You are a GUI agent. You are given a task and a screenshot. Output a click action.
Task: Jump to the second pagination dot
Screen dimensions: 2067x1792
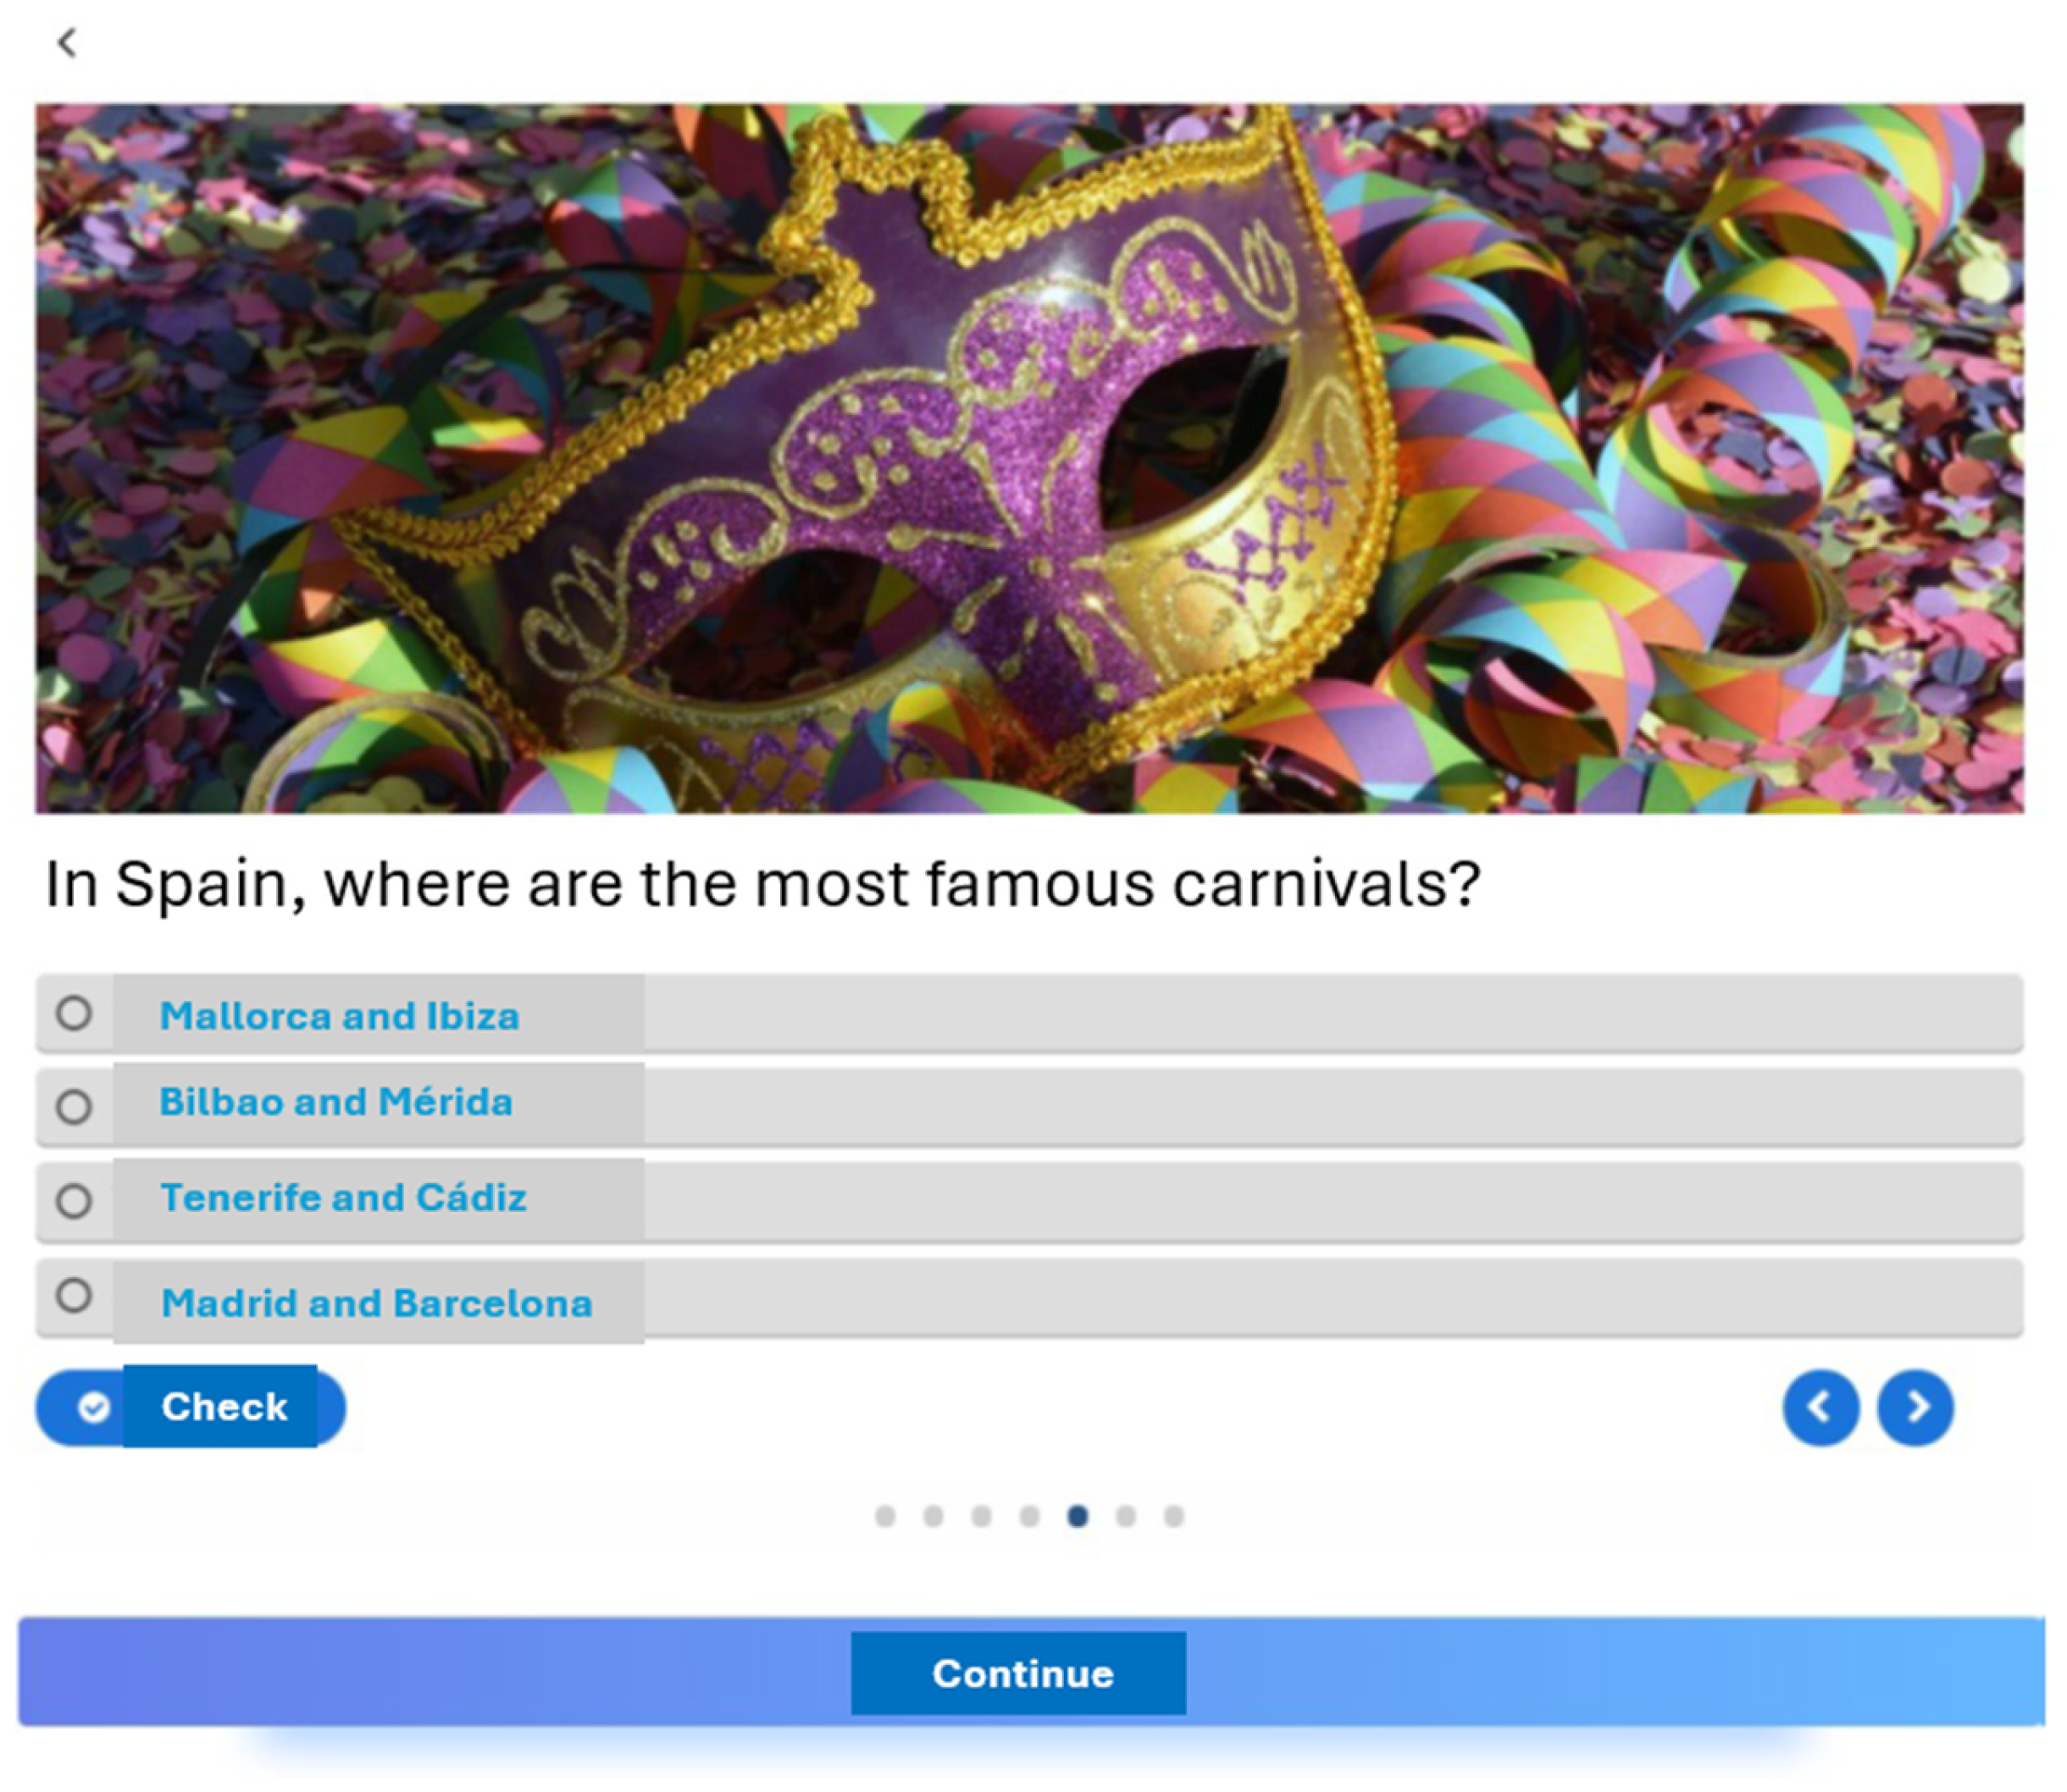tap(934, 1516)
